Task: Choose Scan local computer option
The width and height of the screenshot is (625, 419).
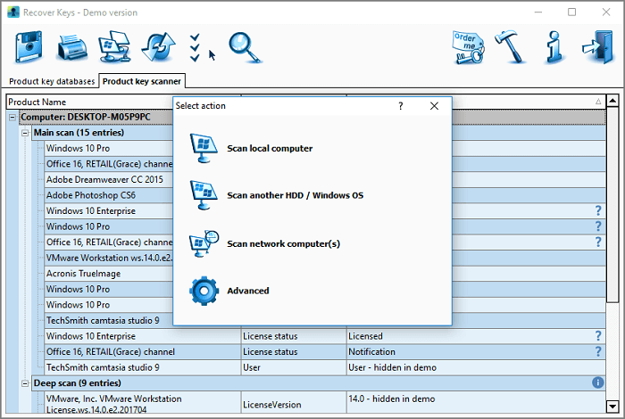Action: point(269,148)
